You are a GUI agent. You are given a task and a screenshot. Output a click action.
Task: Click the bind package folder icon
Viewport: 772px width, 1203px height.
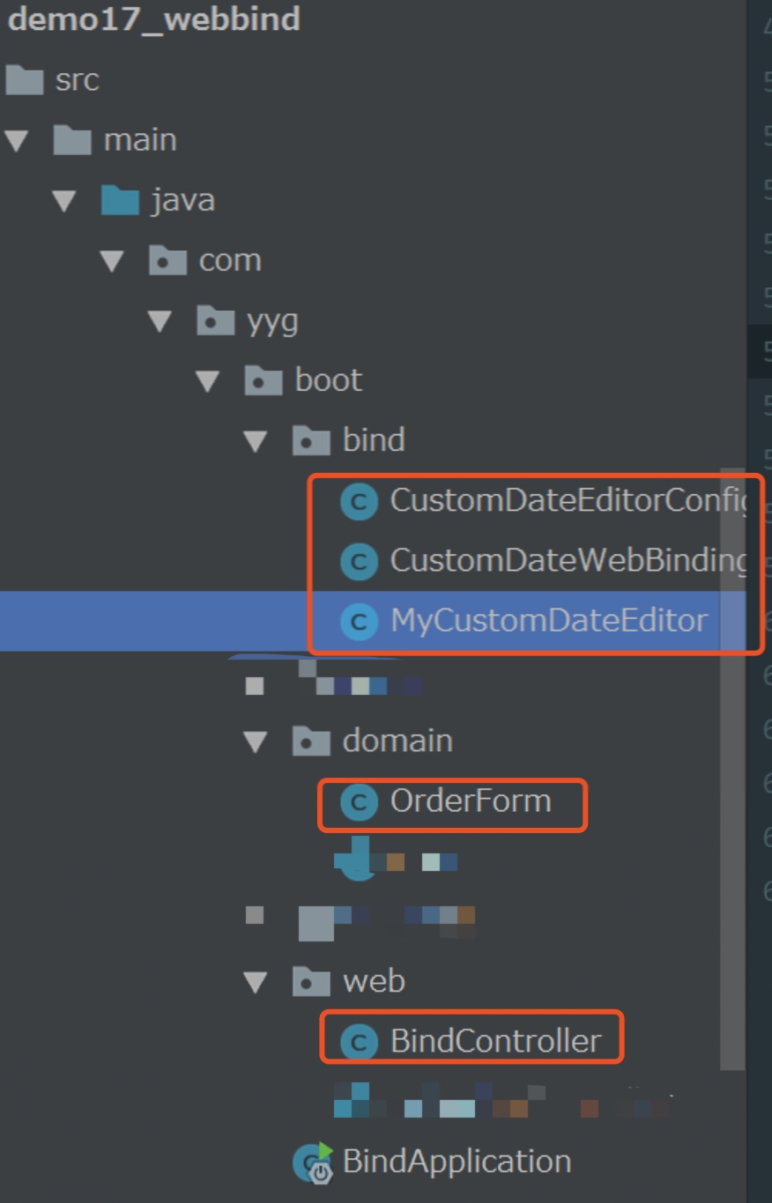308,440
